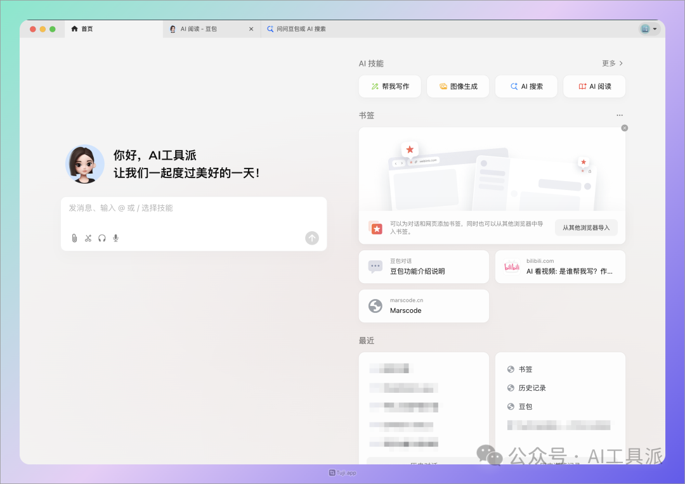Dismiss the bookmark import banner
The width and height of the screenshot is (685, 484).
pos(625,128)
